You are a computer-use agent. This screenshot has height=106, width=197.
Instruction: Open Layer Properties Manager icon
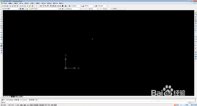pyautogui.click(x=27, y=9)
